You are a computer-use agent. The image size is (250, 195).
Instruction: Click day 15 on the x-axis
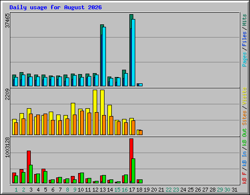[117, 190]
